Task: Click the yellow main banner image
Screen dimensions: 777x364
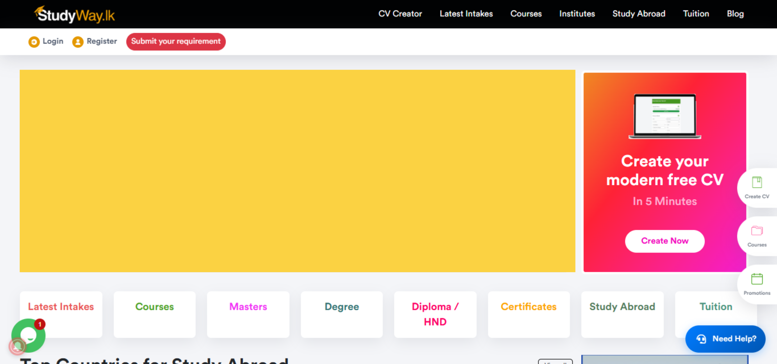Action: pyautogui.click(x=297, y=171)
